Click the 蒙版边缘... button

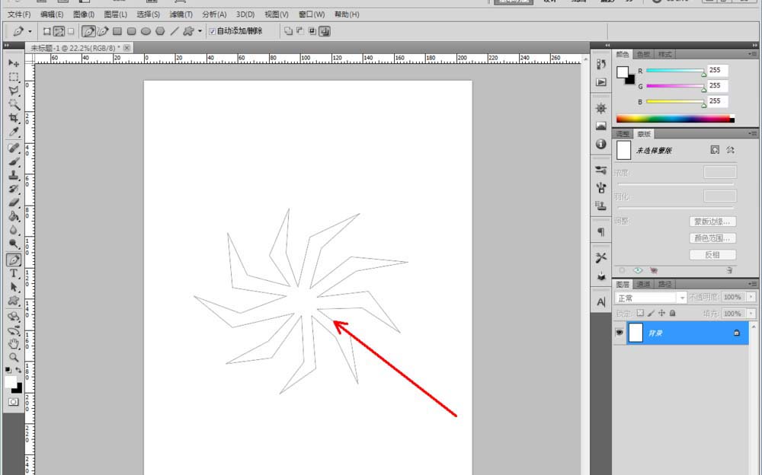coord(712,222)
